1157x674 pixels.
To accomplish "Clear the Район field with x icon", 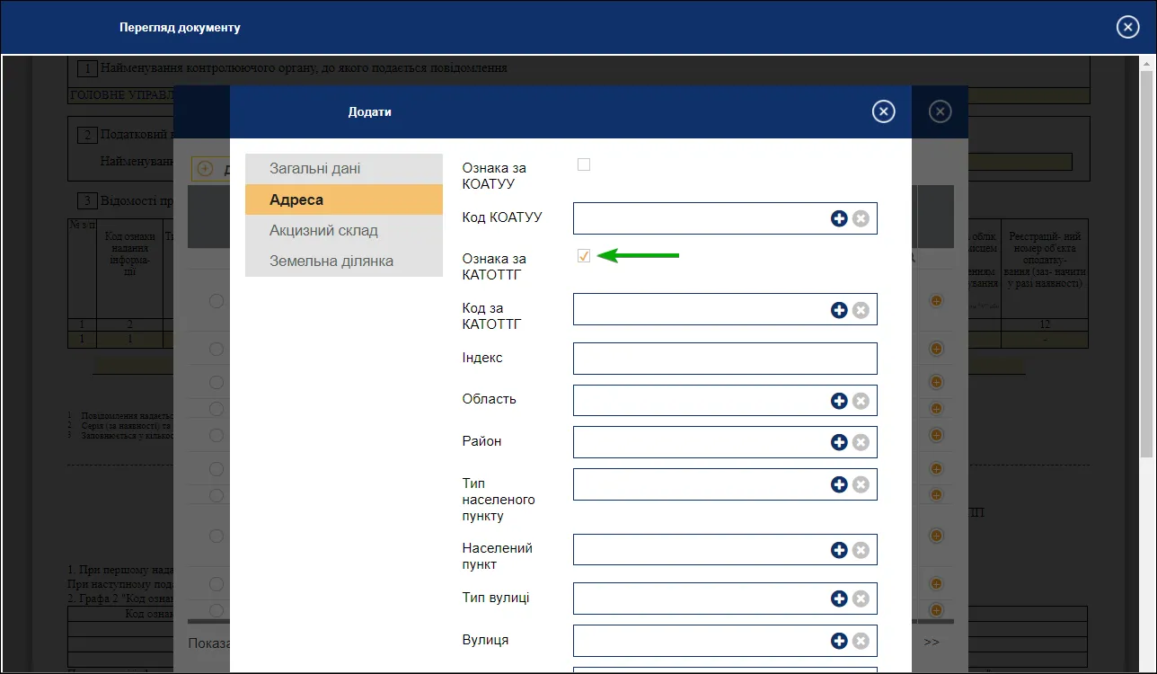I will pyautogui.click(x=861, y=442).
